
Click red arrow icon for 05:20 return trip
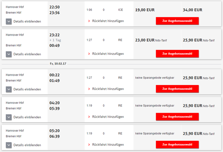[x=89, y=145]
